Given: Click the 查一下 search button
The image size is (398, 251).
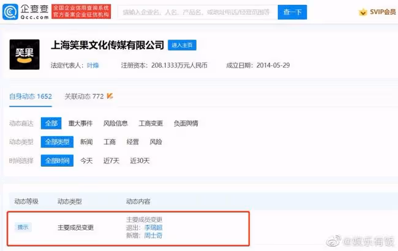Looking at the screenshot, I should coord(292,12).
